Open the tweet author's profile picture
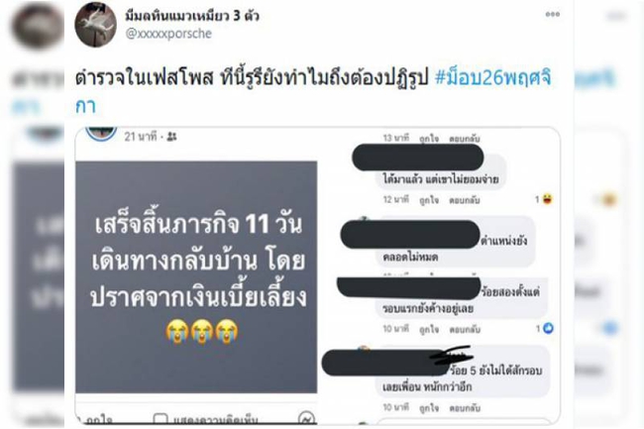Viewport: 644px width, 429px height. click(x=95, y=25)
